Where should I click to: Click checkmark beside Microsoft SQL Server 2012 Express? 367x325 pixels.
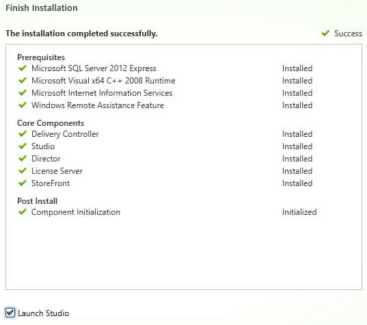coord(23,68)
